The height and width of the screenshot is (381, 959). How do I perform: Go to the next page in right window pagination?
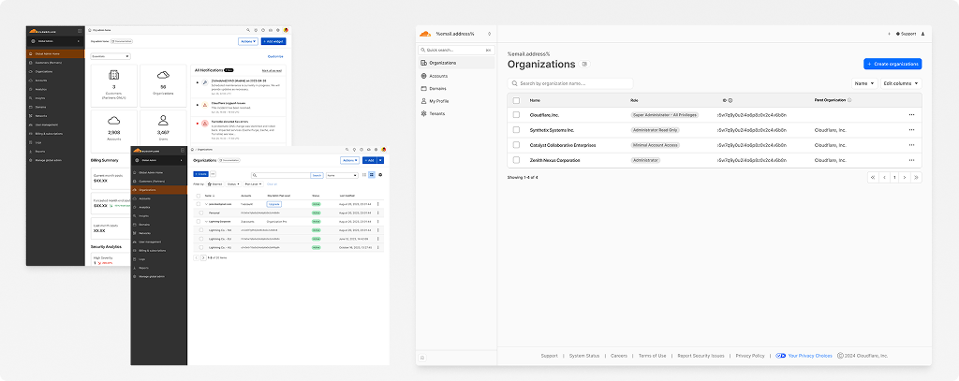point(906,177)
